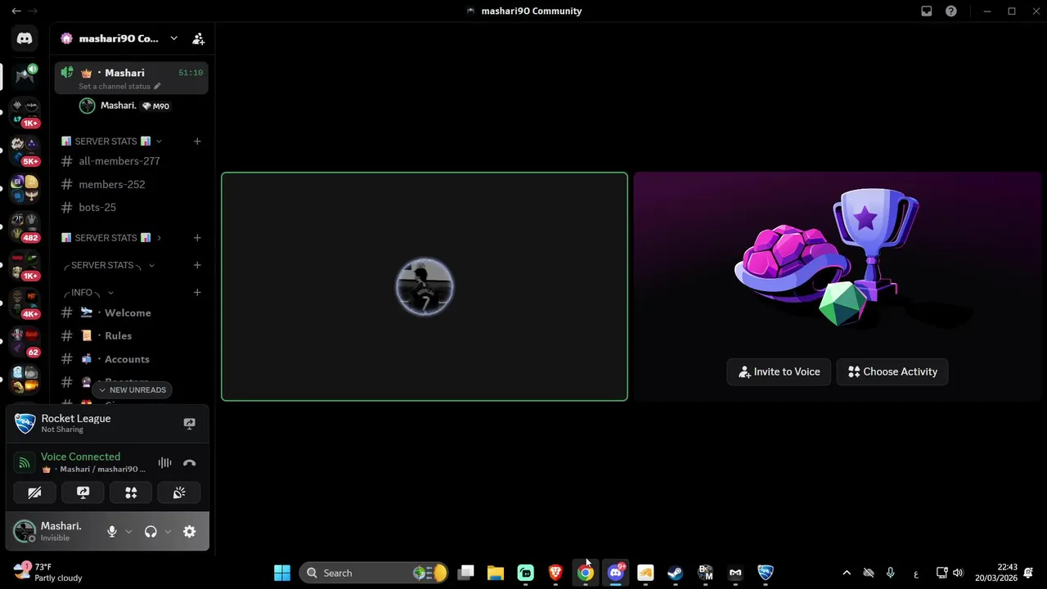Viewport: 1047px width, 589px height.
Task: Open voice connection signal details icon
Action: pos(25,463)
